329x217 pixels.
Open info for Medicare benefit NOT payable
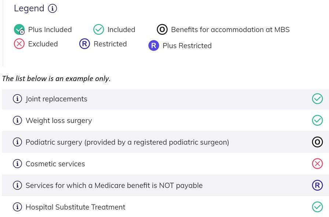coord(17,185)
